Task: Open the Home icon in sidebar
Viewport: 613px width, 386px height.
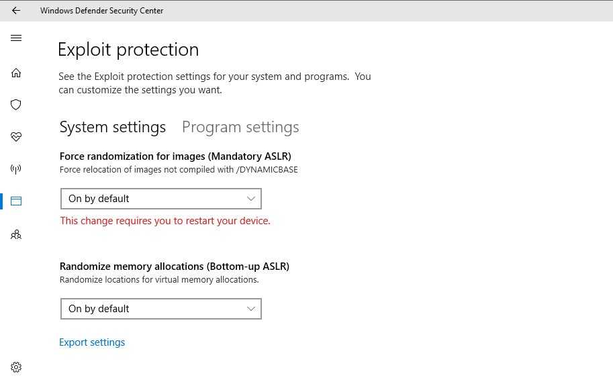Action: (x=16, y=73)
